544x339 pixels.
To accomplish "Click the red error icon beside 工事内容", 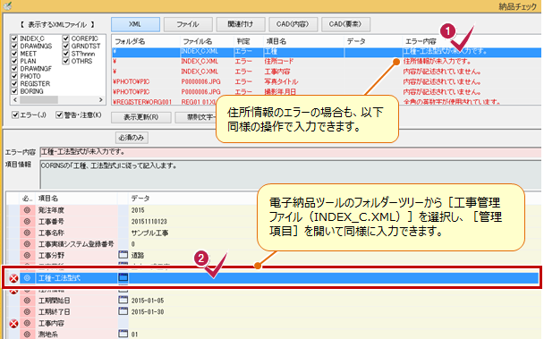I will pos(13,324).
